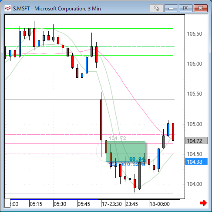Click the $0.34 profit label
The height and width of the screenshot is (212, 212).
137,159
